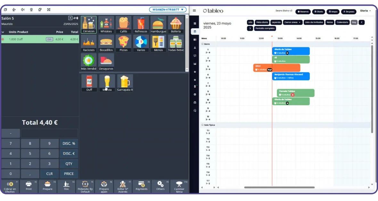The width and height of the screenshot is (378, 201).
Task: Open the Refrescos category
Action: pos(141,25)
